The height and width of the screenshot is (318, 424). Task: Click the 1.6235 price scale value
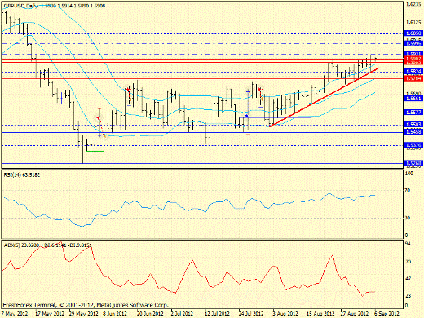413,4
